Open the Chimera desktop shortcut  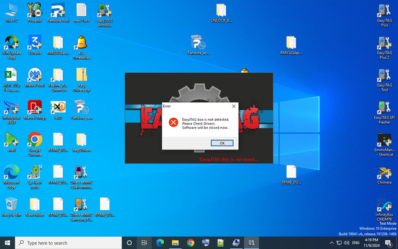pyautogui.click(x=384, y=176)
